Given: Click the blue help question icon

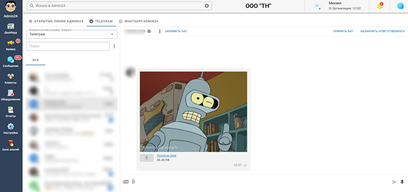Looking at the screenshot, I should (400, 6).
